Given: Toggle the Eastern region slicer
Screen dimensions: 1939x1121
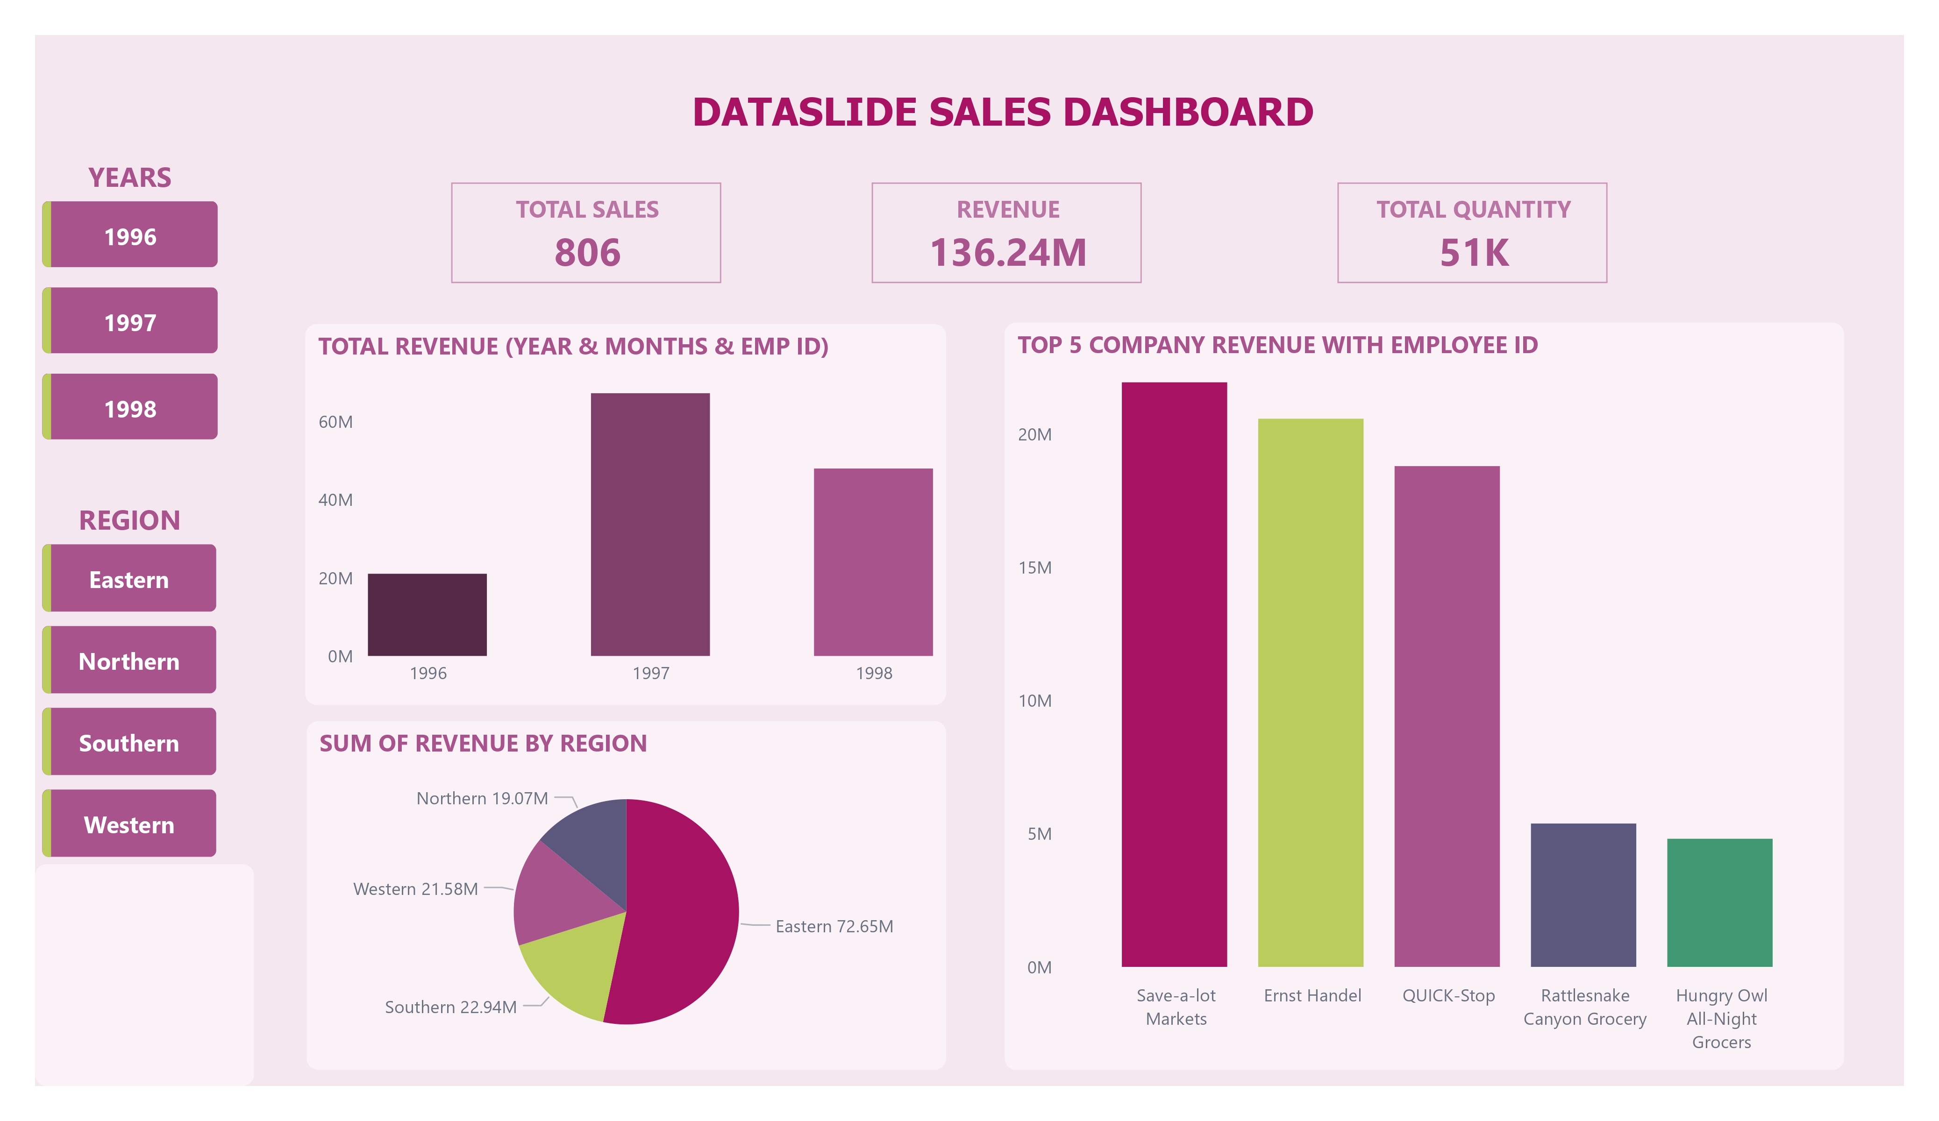Looking at the screenshot, I should click(129, 579).
